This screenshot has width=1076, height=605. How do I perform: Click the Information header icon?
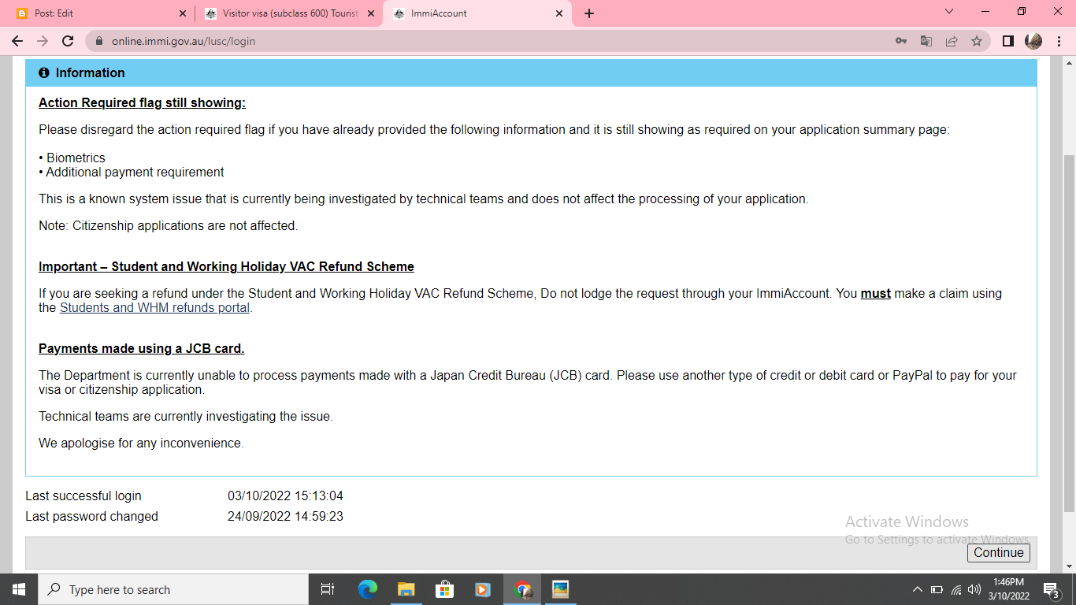click(44, 72)
